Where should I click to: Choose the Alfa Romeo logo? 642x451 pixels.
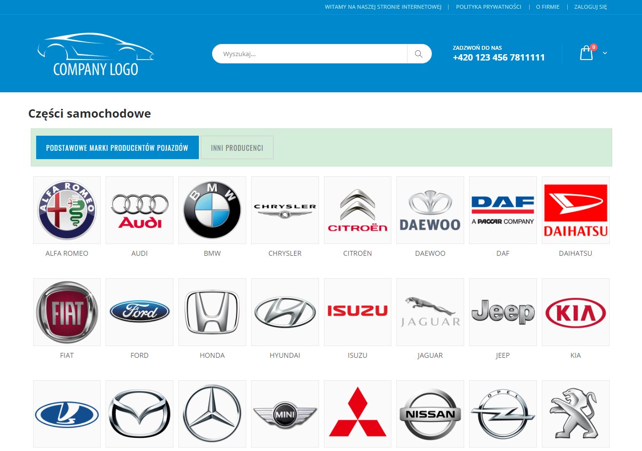coord(67,210)
